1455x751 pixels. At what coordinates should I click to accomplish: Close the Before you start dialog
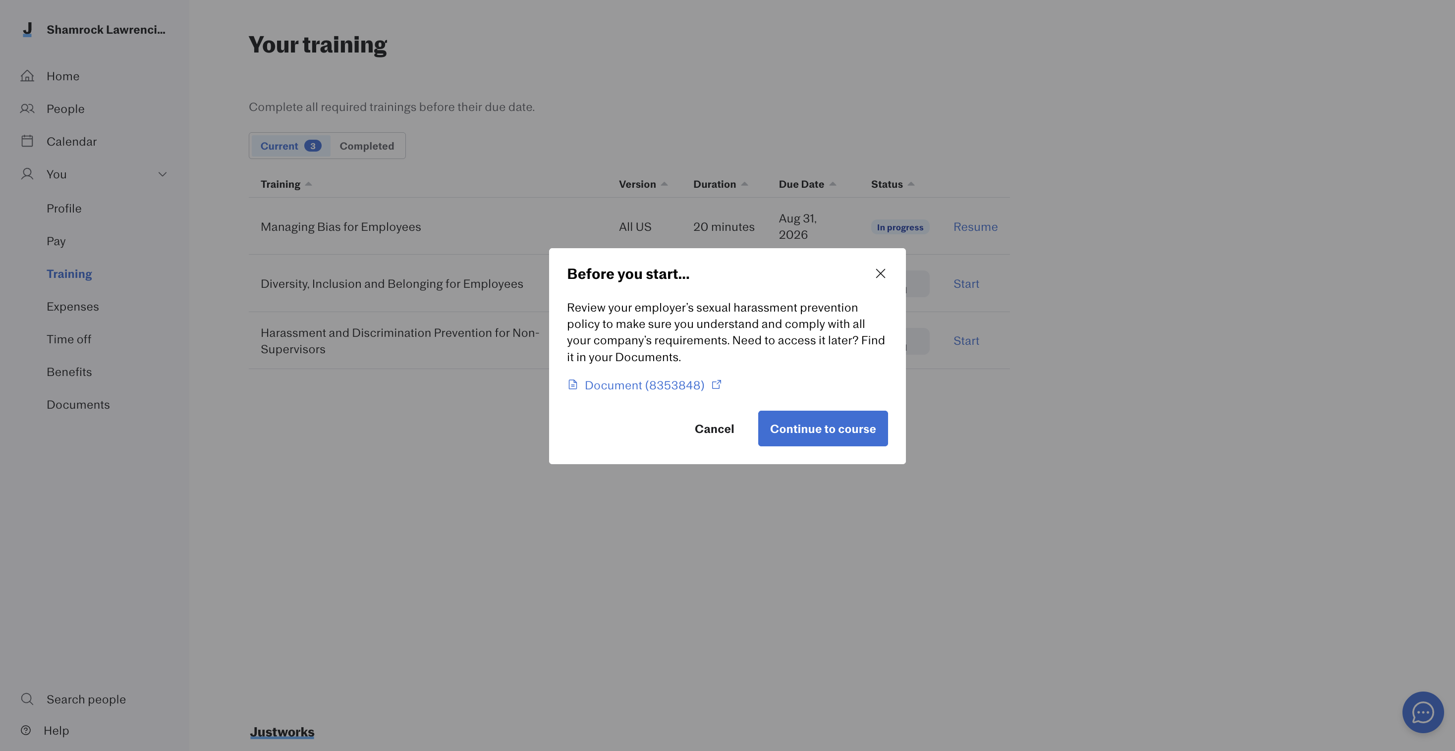tap(880, 273)
